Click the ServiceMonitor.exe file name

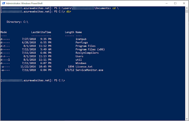click(x=89, y=70)
